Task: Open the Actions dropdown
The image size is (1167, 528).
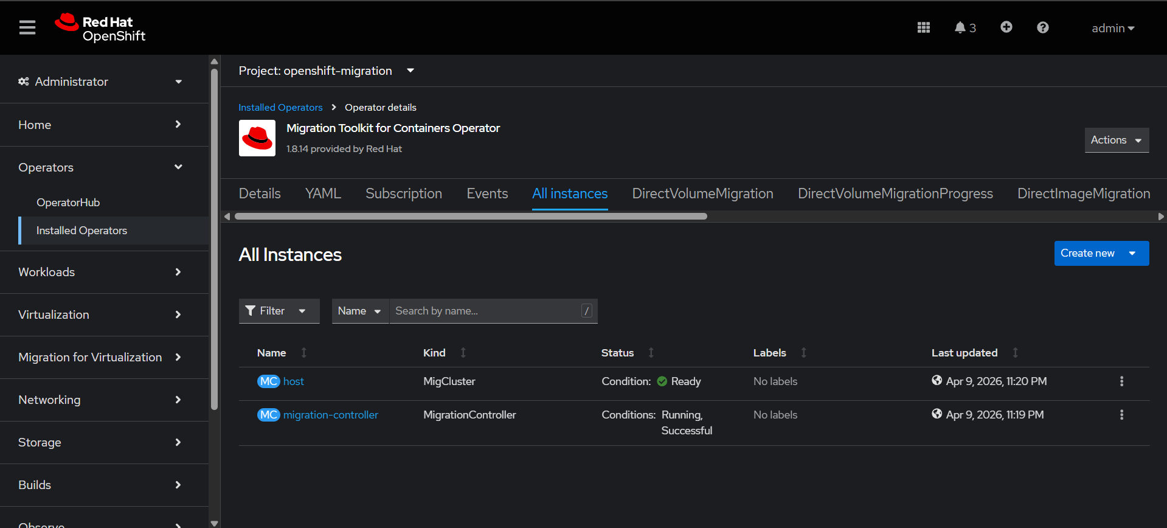Action: (1116, 140)
